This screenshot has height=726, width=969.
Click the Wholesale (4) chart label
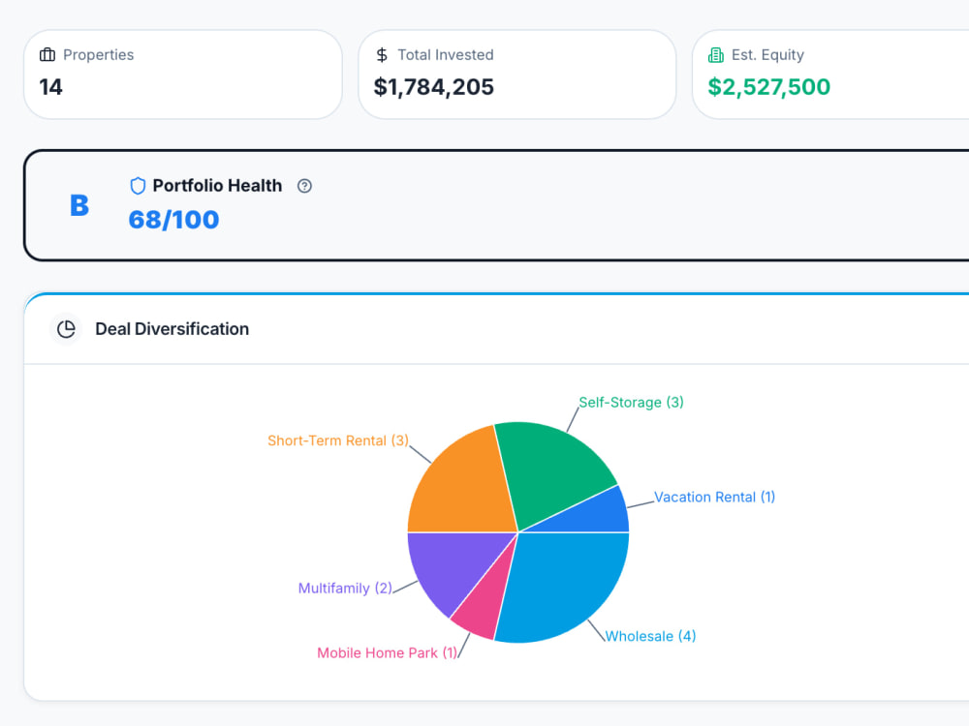pyautogui.click(x=650, y=637)
